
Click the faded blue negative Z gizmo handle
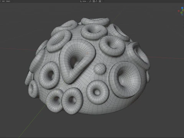pyautogui.click(x=182, y=15)
